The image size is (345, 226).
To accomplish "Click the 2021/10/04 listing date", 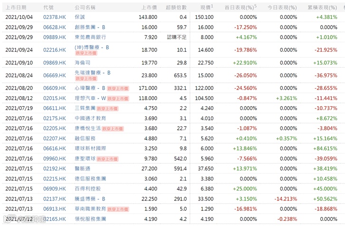I will pos(19,17).
